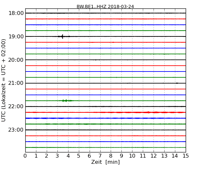This screenshot has height=169, width=211.
Task: Click x-axis tick label 0
Action: tap(25, 156)
